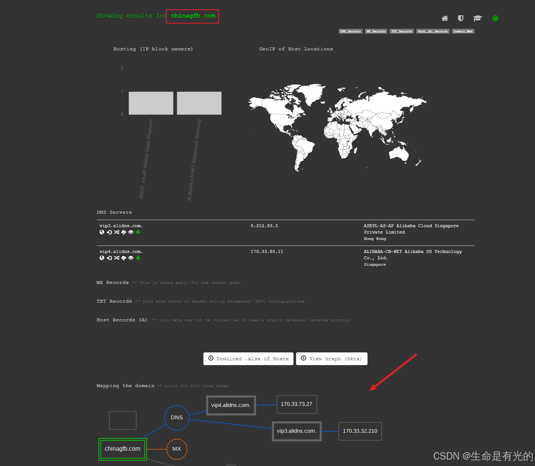Click the green target icon in the header
Viewport: 535px width, 466px height.
(x=495, y=18)
